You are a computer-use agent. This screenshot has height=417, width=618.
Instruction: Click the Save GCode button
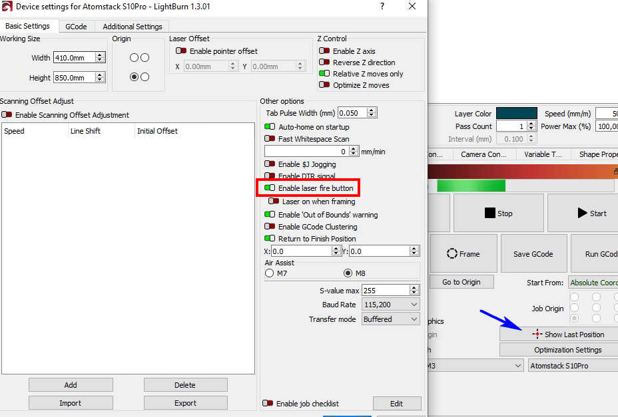coord(531,253)
